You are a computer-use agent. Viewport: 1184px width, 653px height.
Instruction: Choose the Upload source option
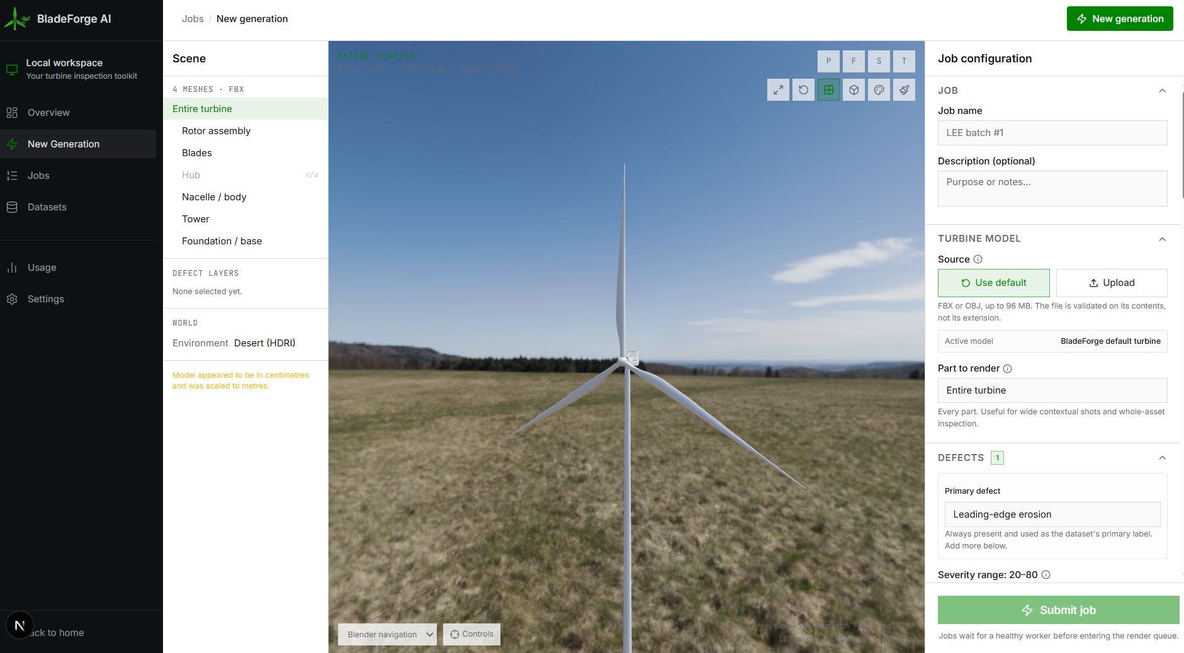click(1112, 283)
